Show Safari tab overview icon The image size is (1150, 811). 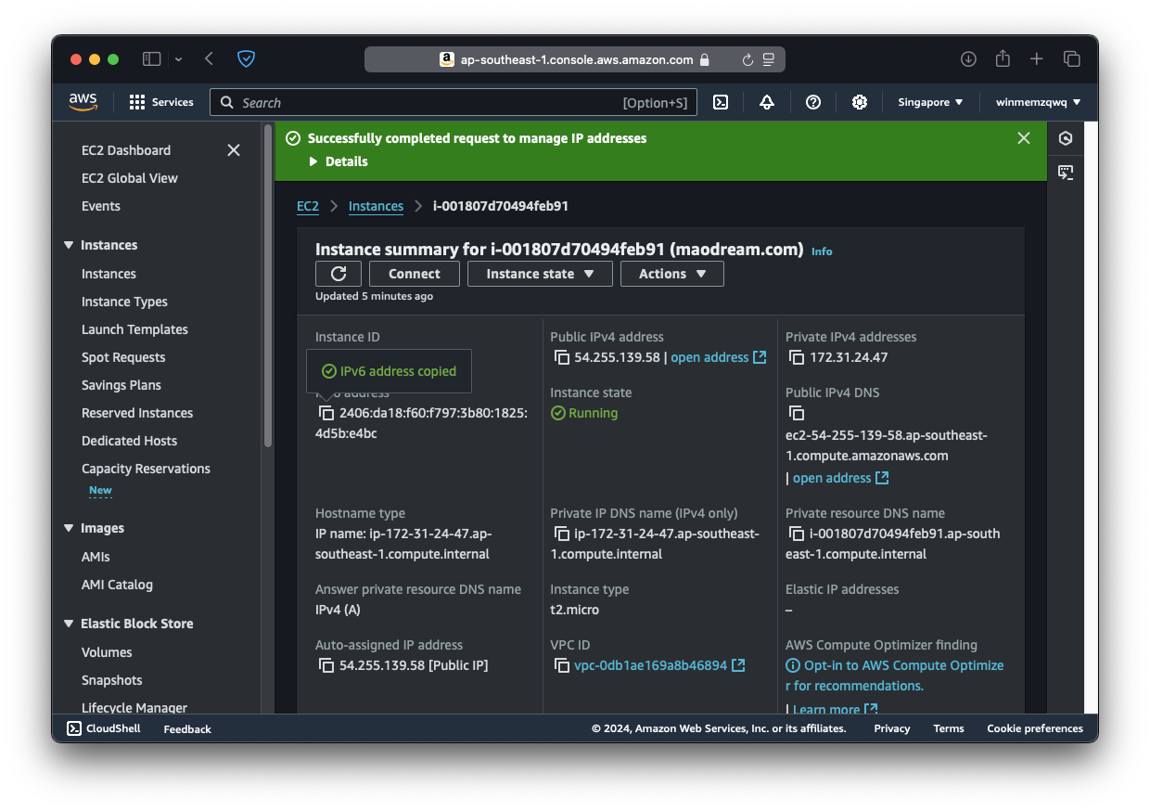(1071, 59)
